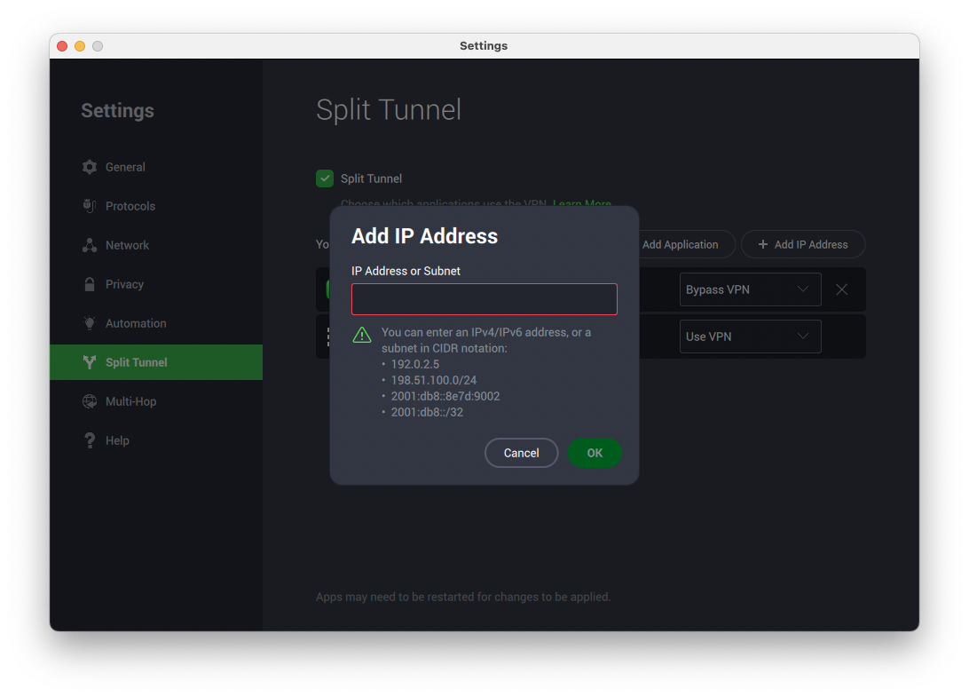Click the Automation lightbulb icon
Viewport: 969px width, 697px height.
tap(90, 323)
